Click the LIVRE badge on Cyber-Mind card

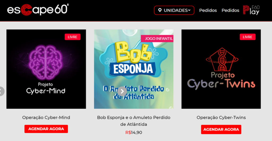point(73,37)
